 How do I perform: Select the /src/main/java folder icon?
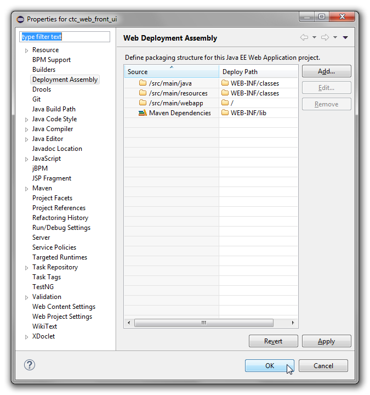point(143,83)
